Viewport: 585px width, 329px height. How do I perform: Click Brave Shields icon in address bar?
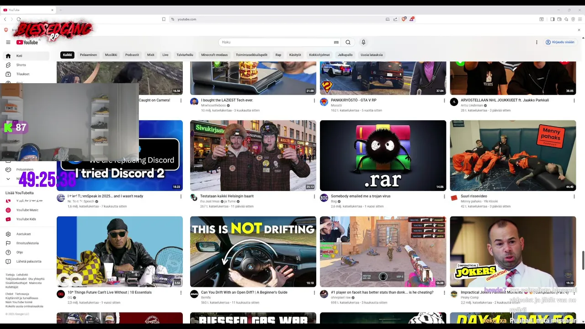click(x=404, y=19)
